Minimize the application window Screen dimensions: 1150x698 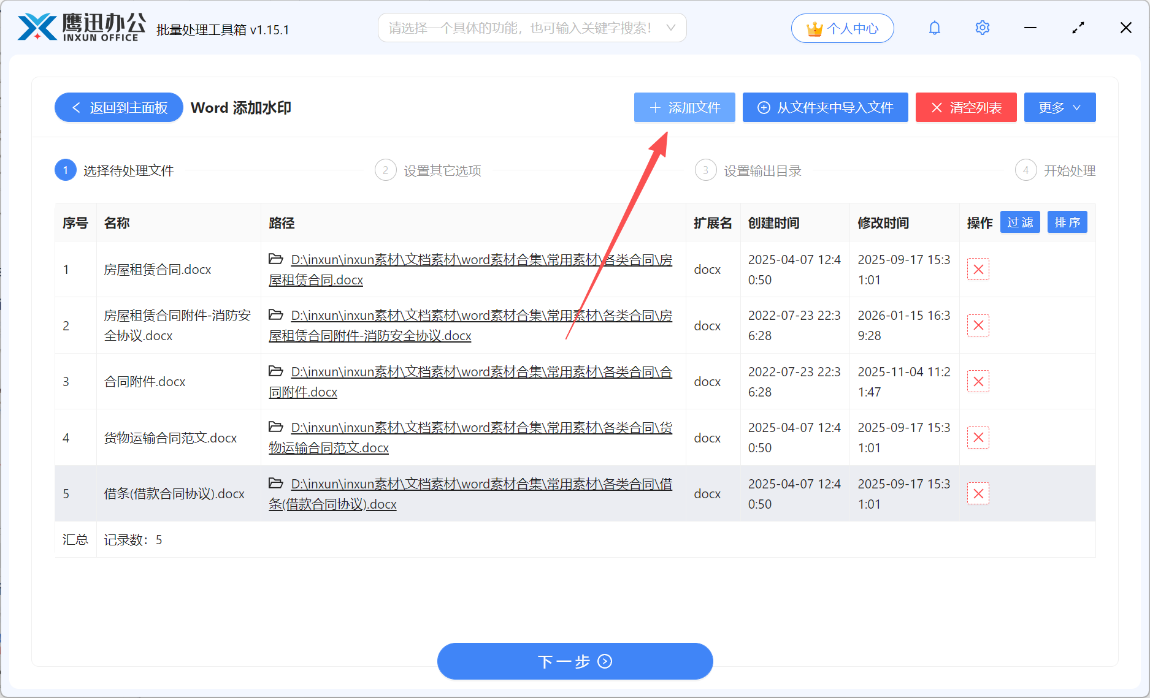coord(1030,28)
